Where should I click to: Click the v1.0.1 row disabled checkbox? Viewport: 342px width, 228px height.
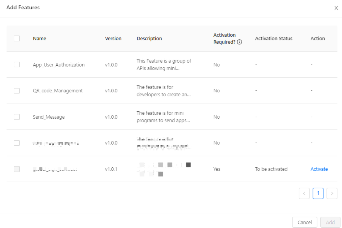point(17,169)
